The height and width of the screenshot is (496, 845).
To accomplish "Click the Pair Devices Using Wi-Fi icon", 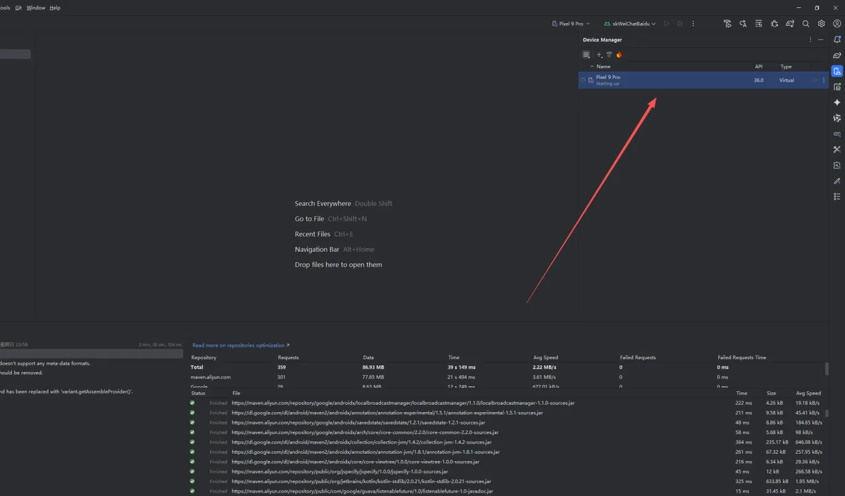I will [609, 55].
